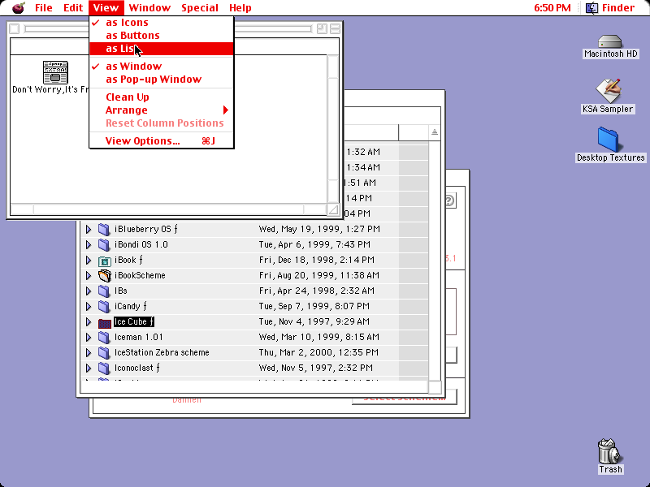Expand the iCandy folder
Image resolution: width=650 pixels, height=487 pixels.
tap(89, 307)
